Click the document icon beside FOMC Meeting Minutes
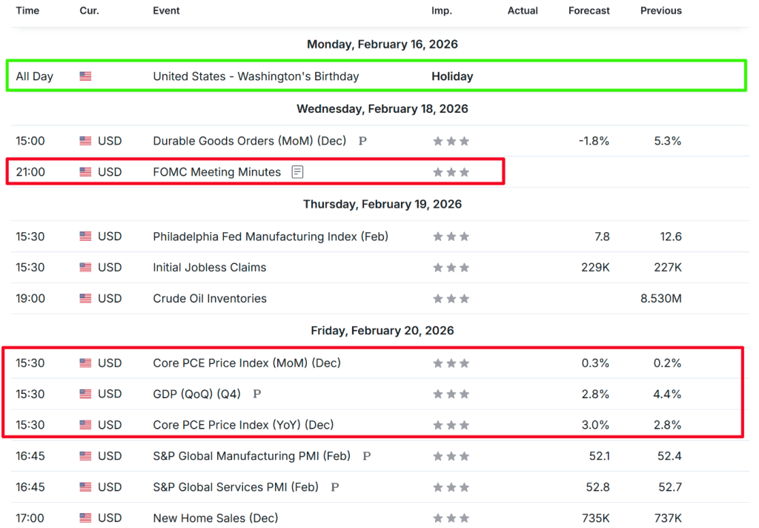Screen dimensions: 759x528 [297, 172]
